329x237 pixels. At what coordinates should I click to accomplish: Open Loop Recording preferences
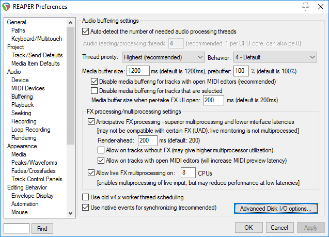click(x=31, y=130)
